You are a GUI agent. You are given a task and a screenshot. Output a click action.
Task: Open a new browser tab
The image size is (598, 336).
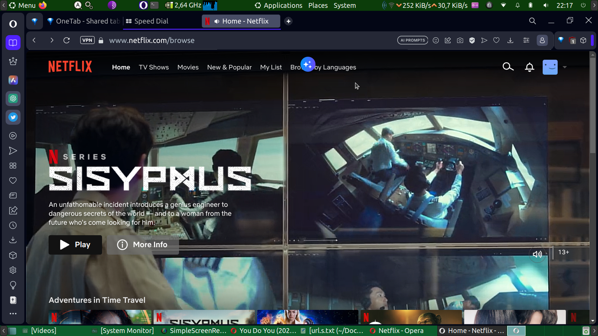coord(289,21)
